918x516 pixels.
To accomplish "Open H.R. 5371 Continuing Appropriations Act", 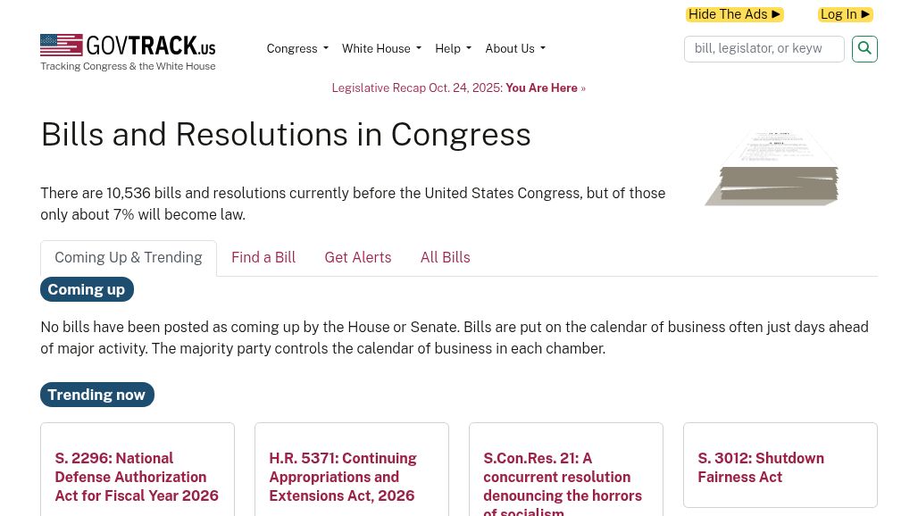I will coord(343,477).
